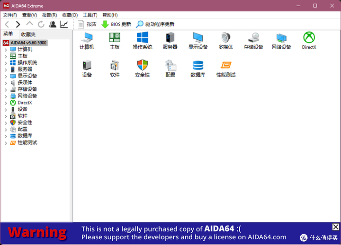
Task: Open the 帮助(H) menu
Action: [110, 15]
